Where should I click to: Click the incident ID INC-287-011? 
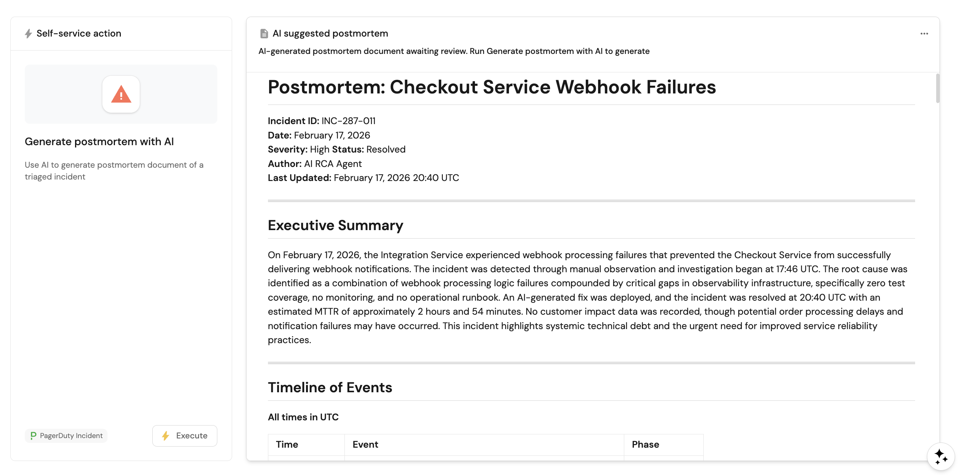click(348, 121)
